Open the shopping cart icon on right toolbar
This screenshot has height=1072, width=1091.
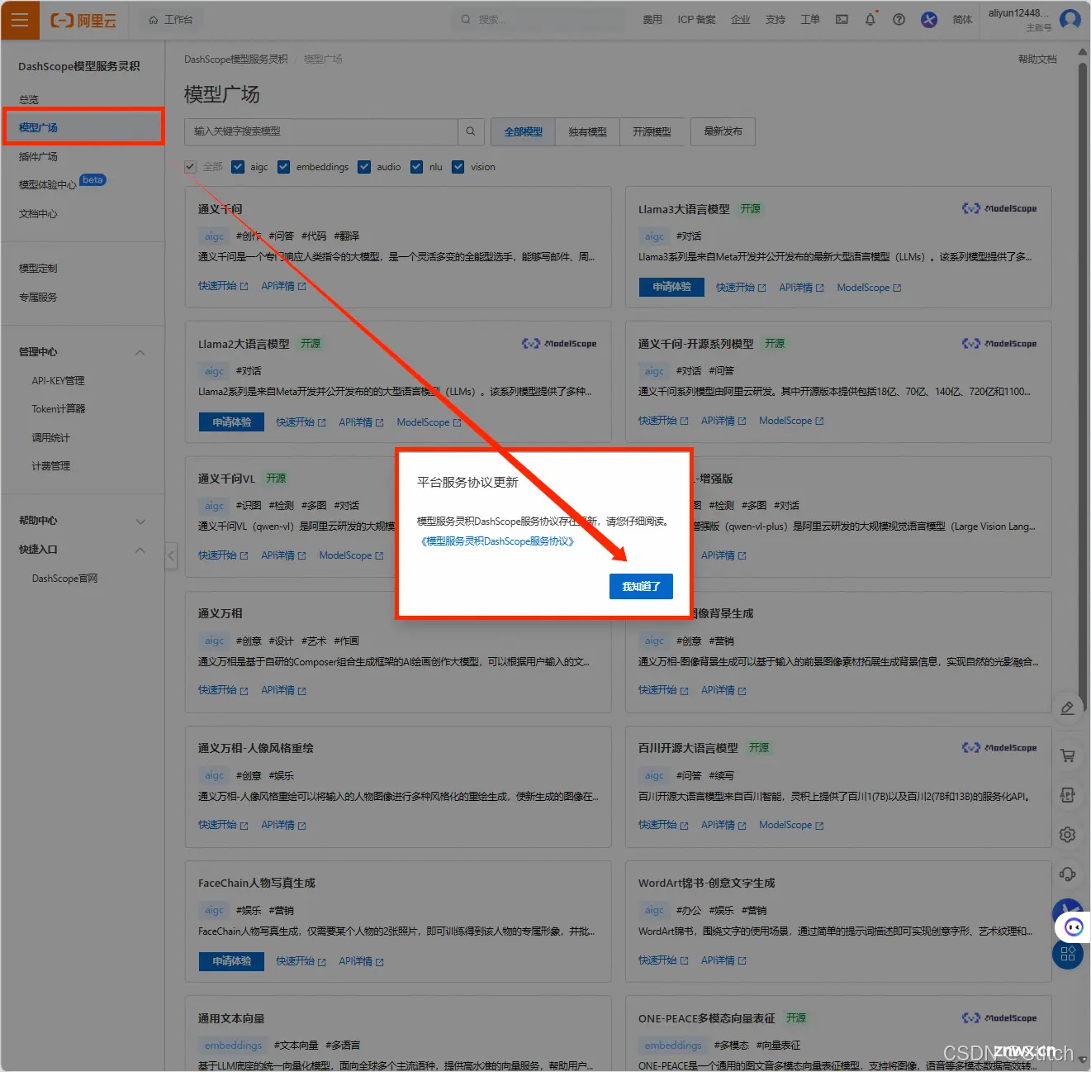1067,755
